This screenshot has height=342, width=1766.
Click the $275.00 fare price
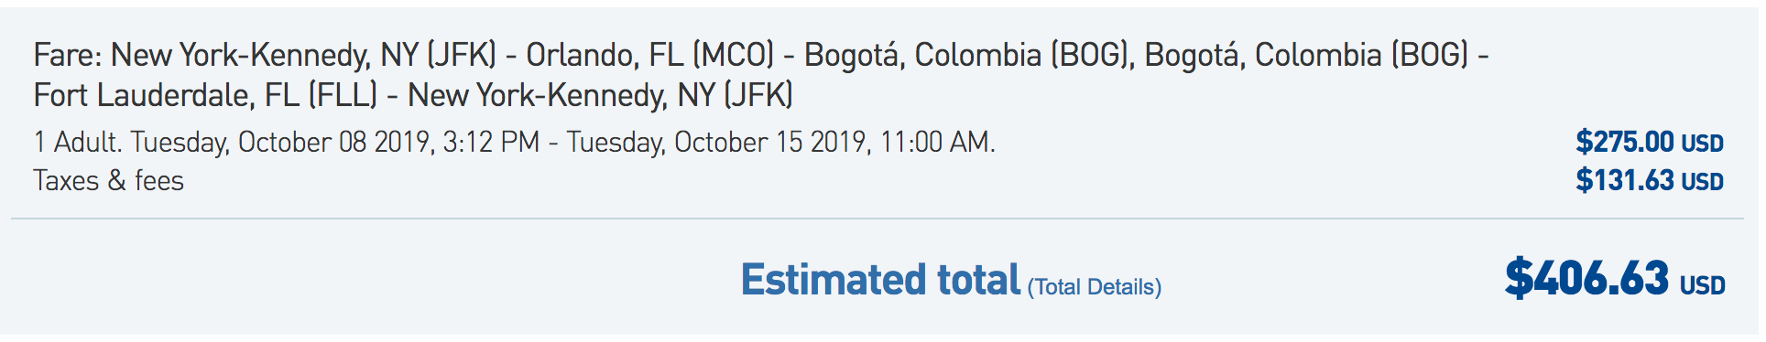[1625, 142]
